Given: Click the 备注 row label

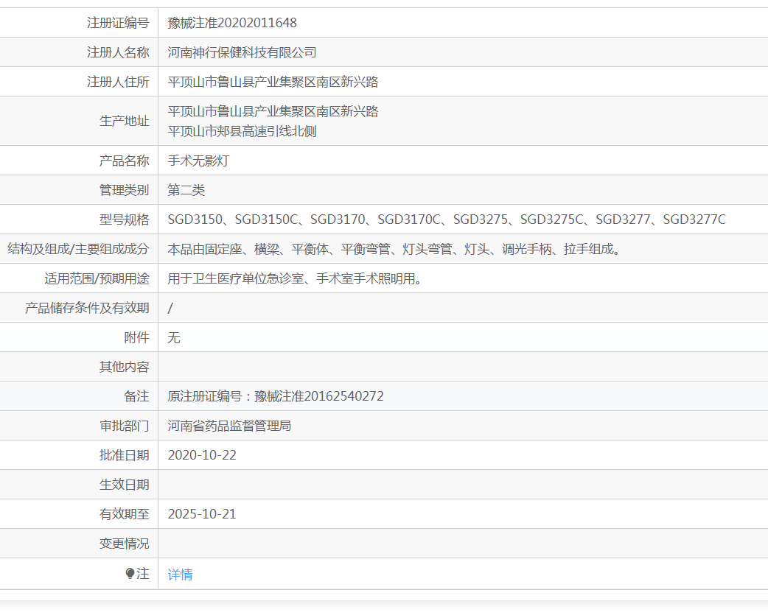Looking at the screenshot, I should click(x=136, y=396).
